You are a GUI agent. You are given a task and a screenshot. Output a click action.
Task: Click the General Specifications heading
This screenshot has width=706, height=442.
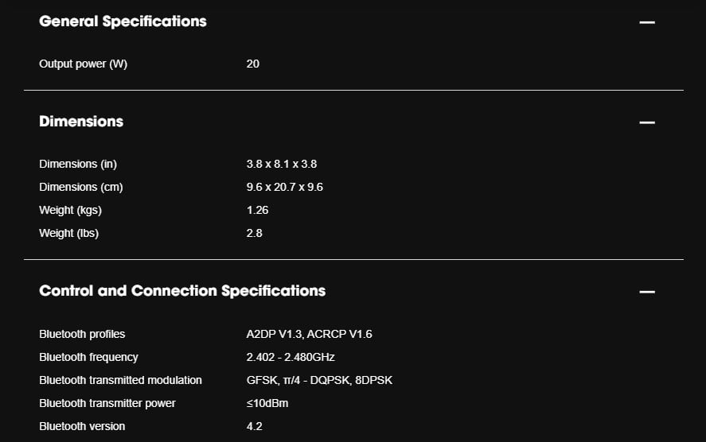tap(123, 21)
